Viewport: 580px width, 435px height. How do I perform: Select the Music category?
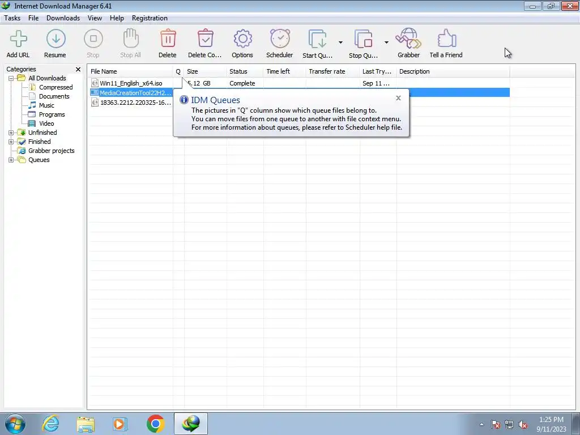pos(46,105)
